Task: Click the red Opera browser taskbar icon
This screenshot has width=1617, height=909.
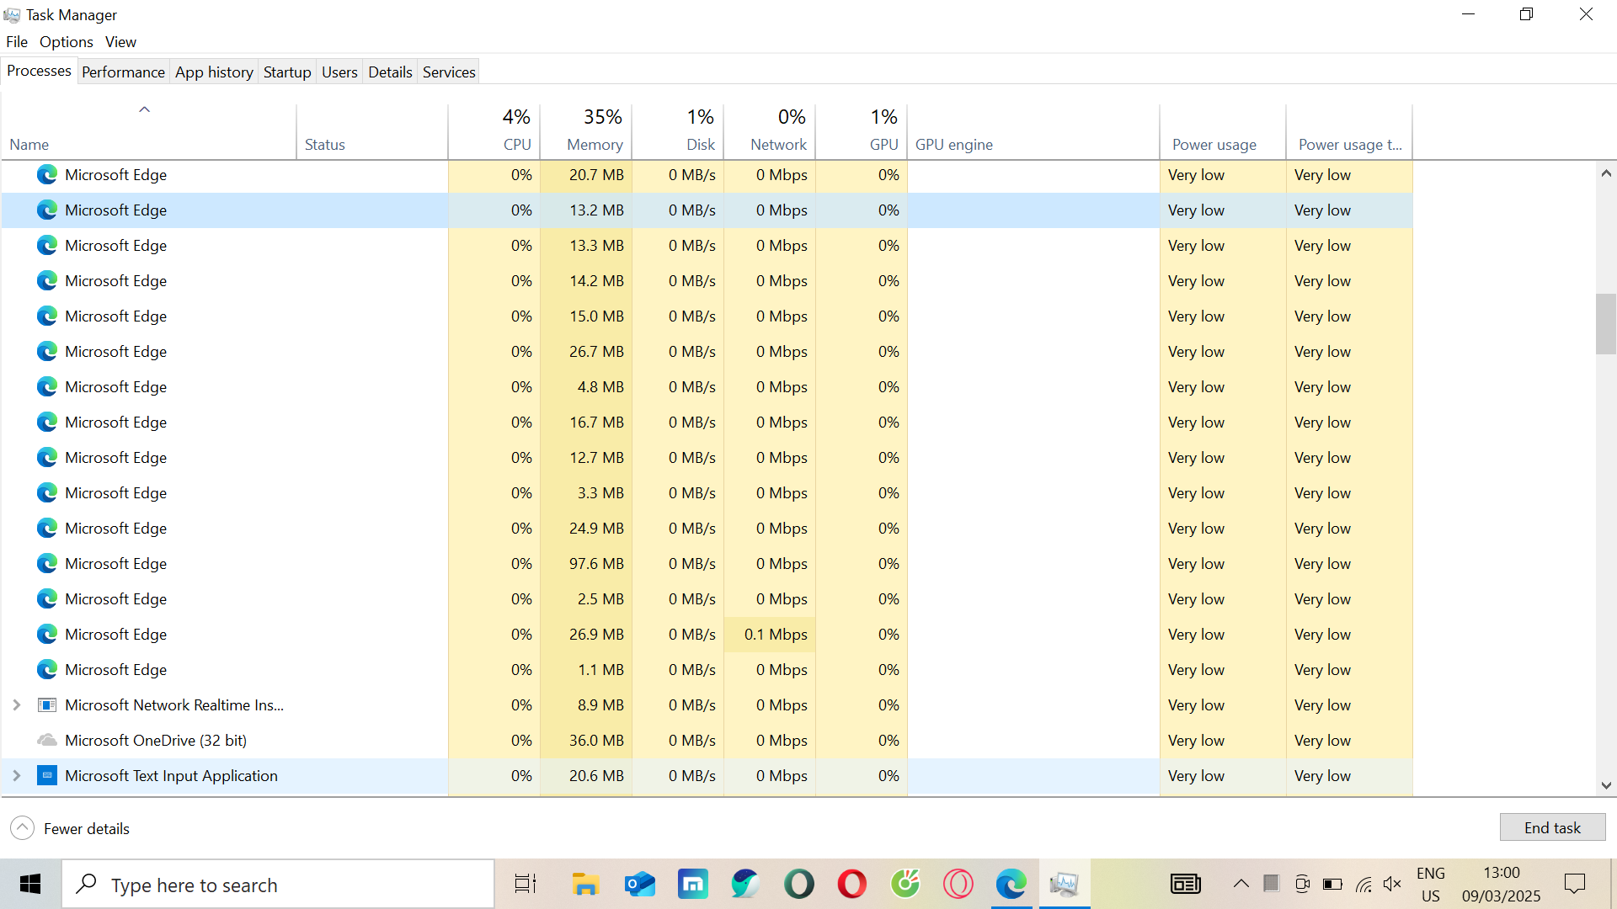Action: coord(851,885)
